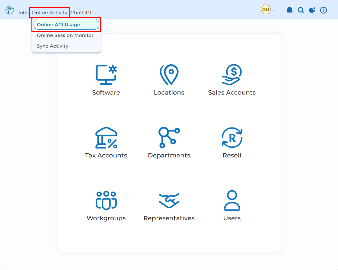Image resolution: width=338 pixels, height=270 pixels.
Task: Click the heart sparkle icon
Action: tap(312, 10)
